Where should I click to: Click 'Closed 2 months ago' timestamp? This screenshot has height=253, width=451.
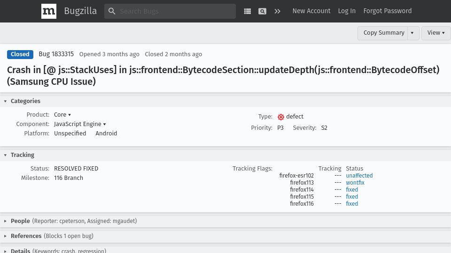coord(173,54)
